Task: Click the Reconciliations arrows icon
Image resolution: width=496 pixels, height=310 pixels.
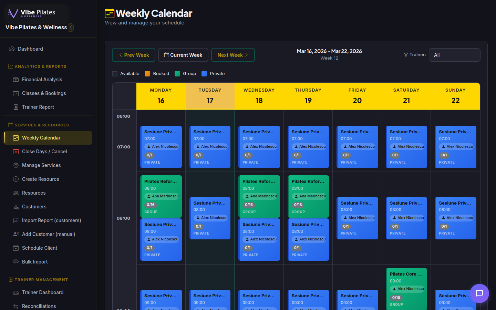Action: pos(16,306)
